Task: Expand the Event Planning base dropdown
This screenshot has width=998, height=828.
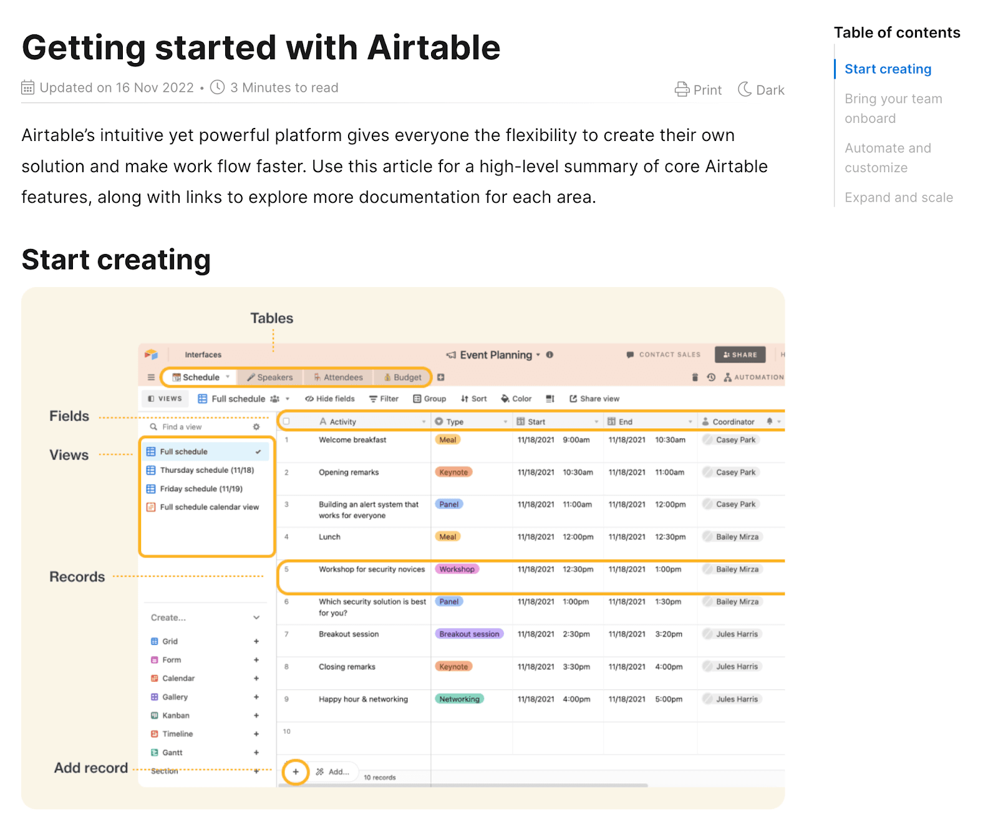Action: coord(538,355)
